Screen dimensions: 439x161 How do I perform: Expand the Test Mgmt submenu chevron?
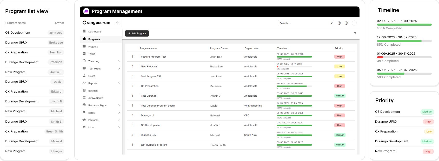[x=119, y=69]
